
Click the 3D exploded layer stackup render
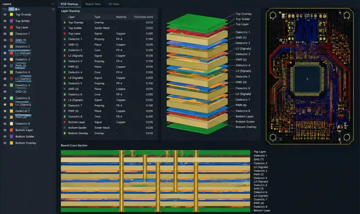click(x=197, y=73)
